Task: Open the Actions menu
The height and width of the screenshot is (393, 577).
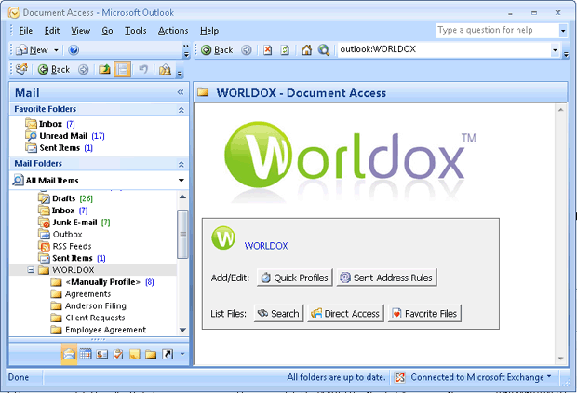Action: 173,31
